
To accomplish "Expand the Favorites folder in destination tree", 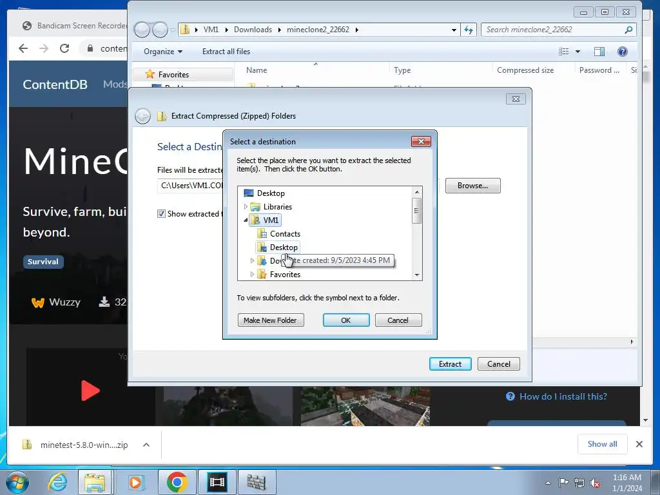I will click(252, 275).
